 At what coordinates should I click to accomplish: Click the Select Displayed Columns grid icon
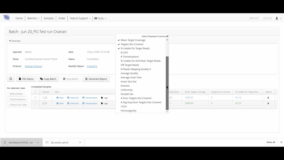[167, 36]
